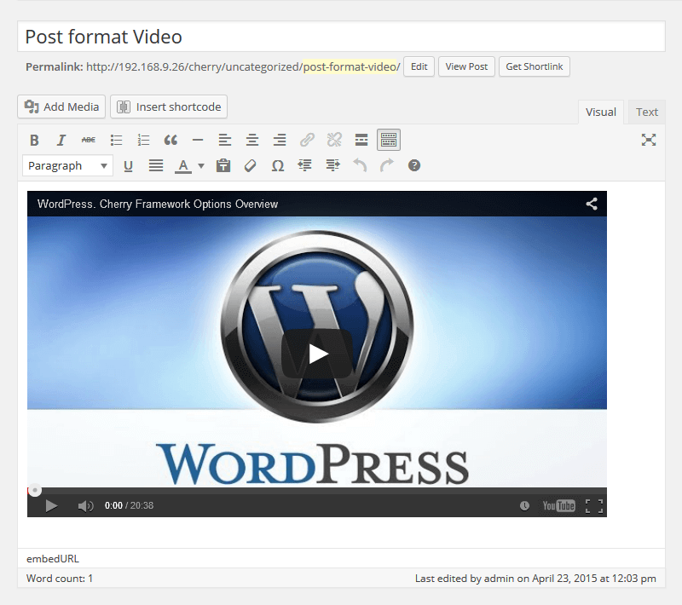Image resolution: width=682 pixels, height=605 pixels.
Task: Click the paste as text icon
Action: [223, 166]
